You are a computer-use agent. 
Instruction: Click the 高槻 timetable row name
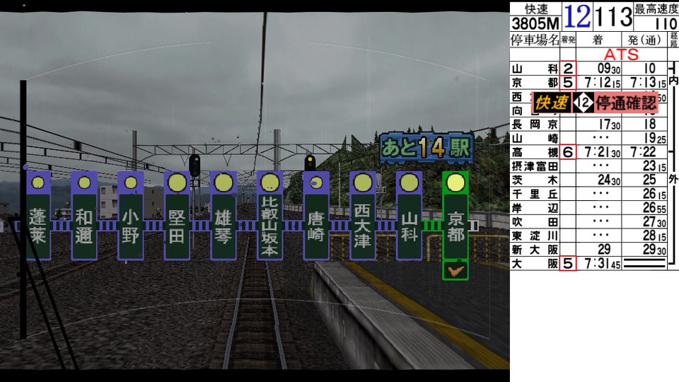[x=535, y=153]
